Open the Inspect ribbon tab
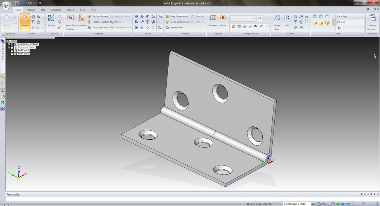 [x=70, y=10]
